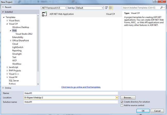Open the .NET Framework 4.5 dropdown
This screenshot has width=167, height=115.
pyautogui.click(x=54, y=8)
